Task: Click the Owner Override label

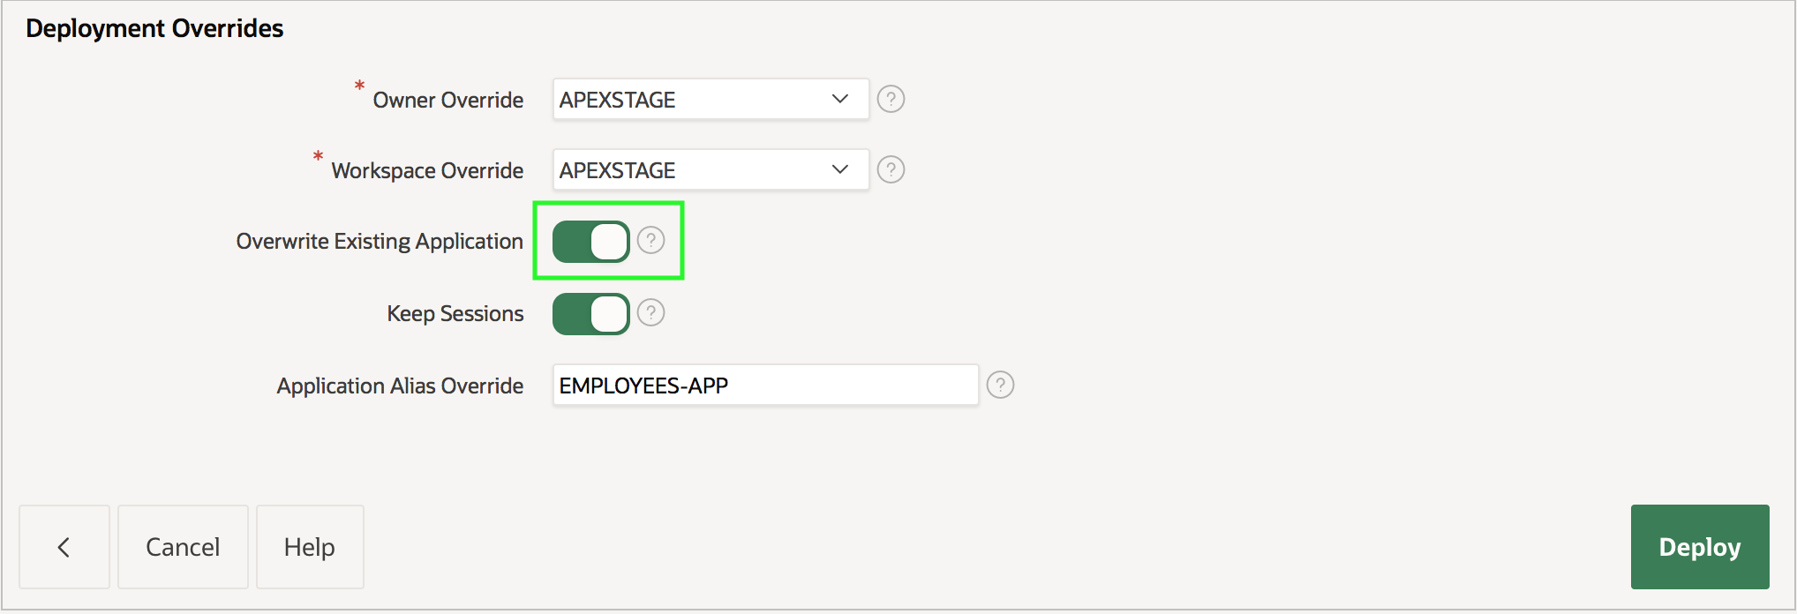Action: (x=447, y=101)
